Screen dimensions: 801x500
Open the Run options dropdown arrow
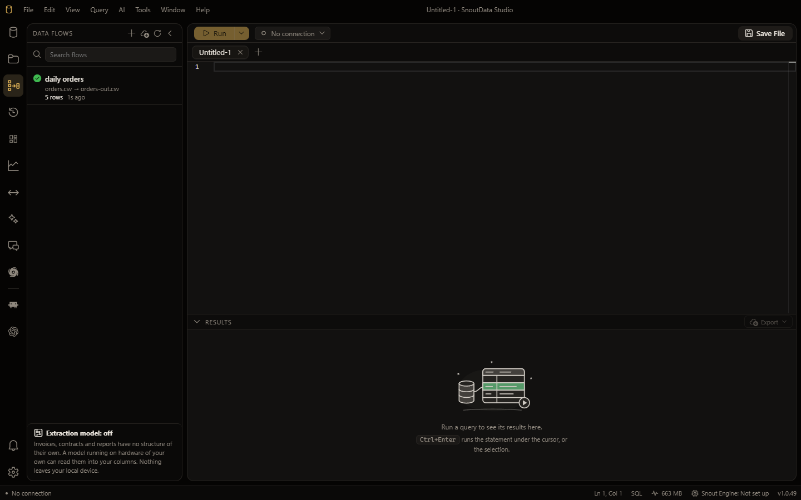click(x=241, y=33)
